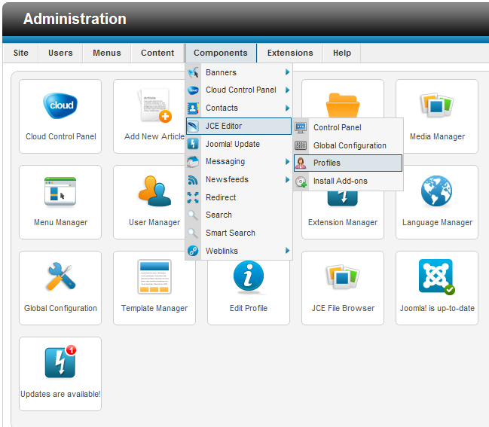Select Joomla! Update menu entry

click(x=239, y=144)
